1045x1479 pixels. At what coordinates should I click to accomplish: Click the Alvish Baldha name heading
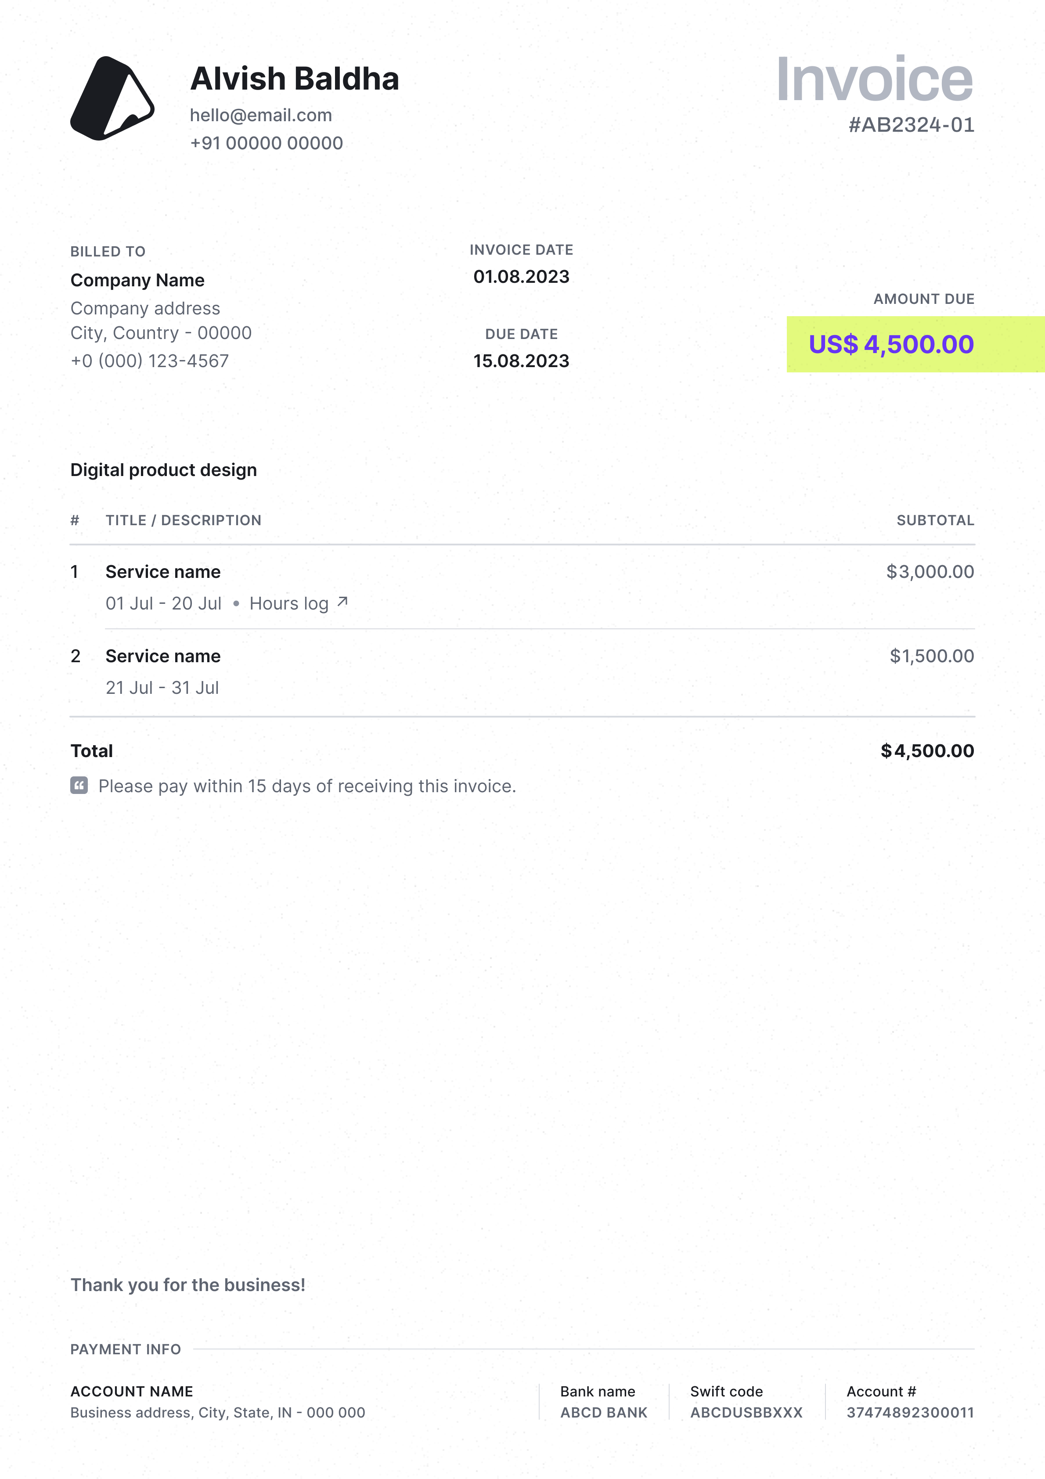[x=295, y=79]
